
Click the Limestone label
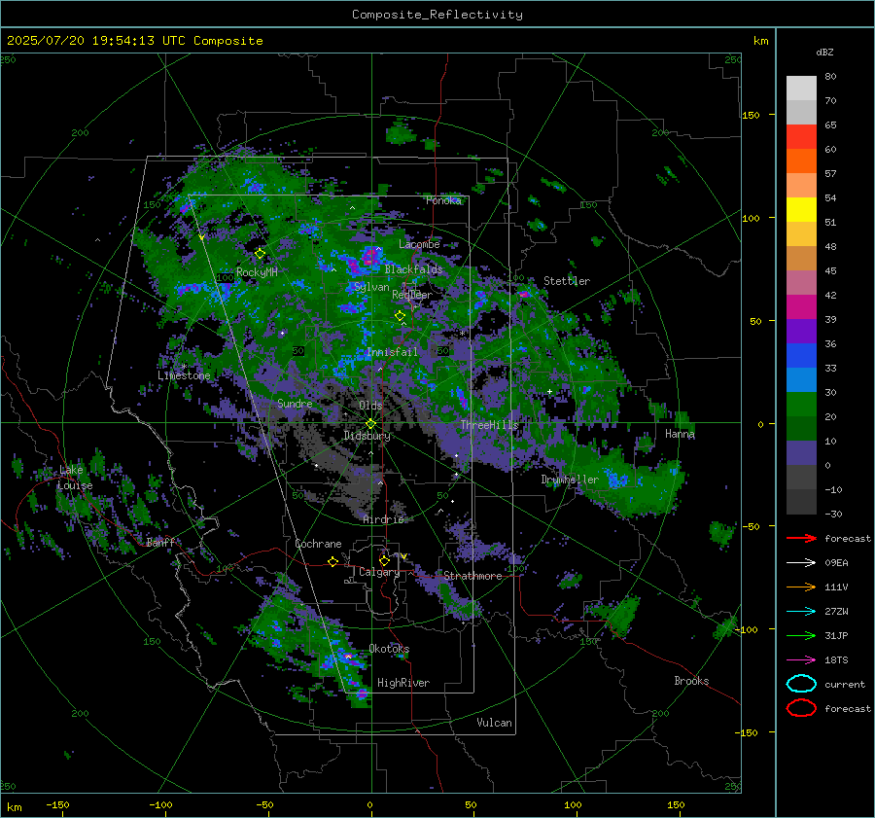pyautogui.click(x=184, y=375)
